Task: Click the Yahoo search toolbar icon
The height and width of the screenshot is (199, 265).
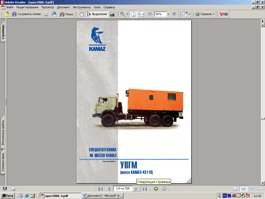Action: (223, 14)
